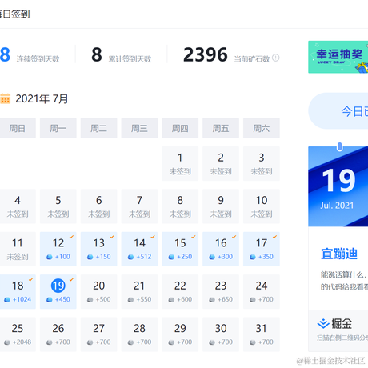Click the July 5 day cell
Image resolution: width=368 pixels, height=368 pixels.
tap(58, 206)
